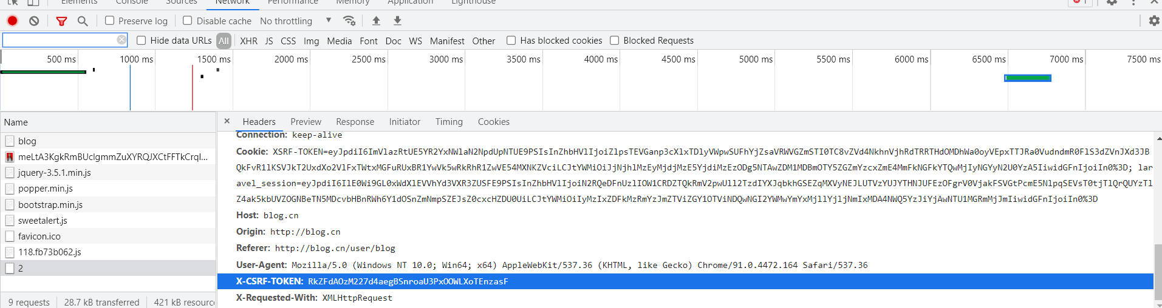Clear the network log
The image size is (1162, 308).
(34, 21)
